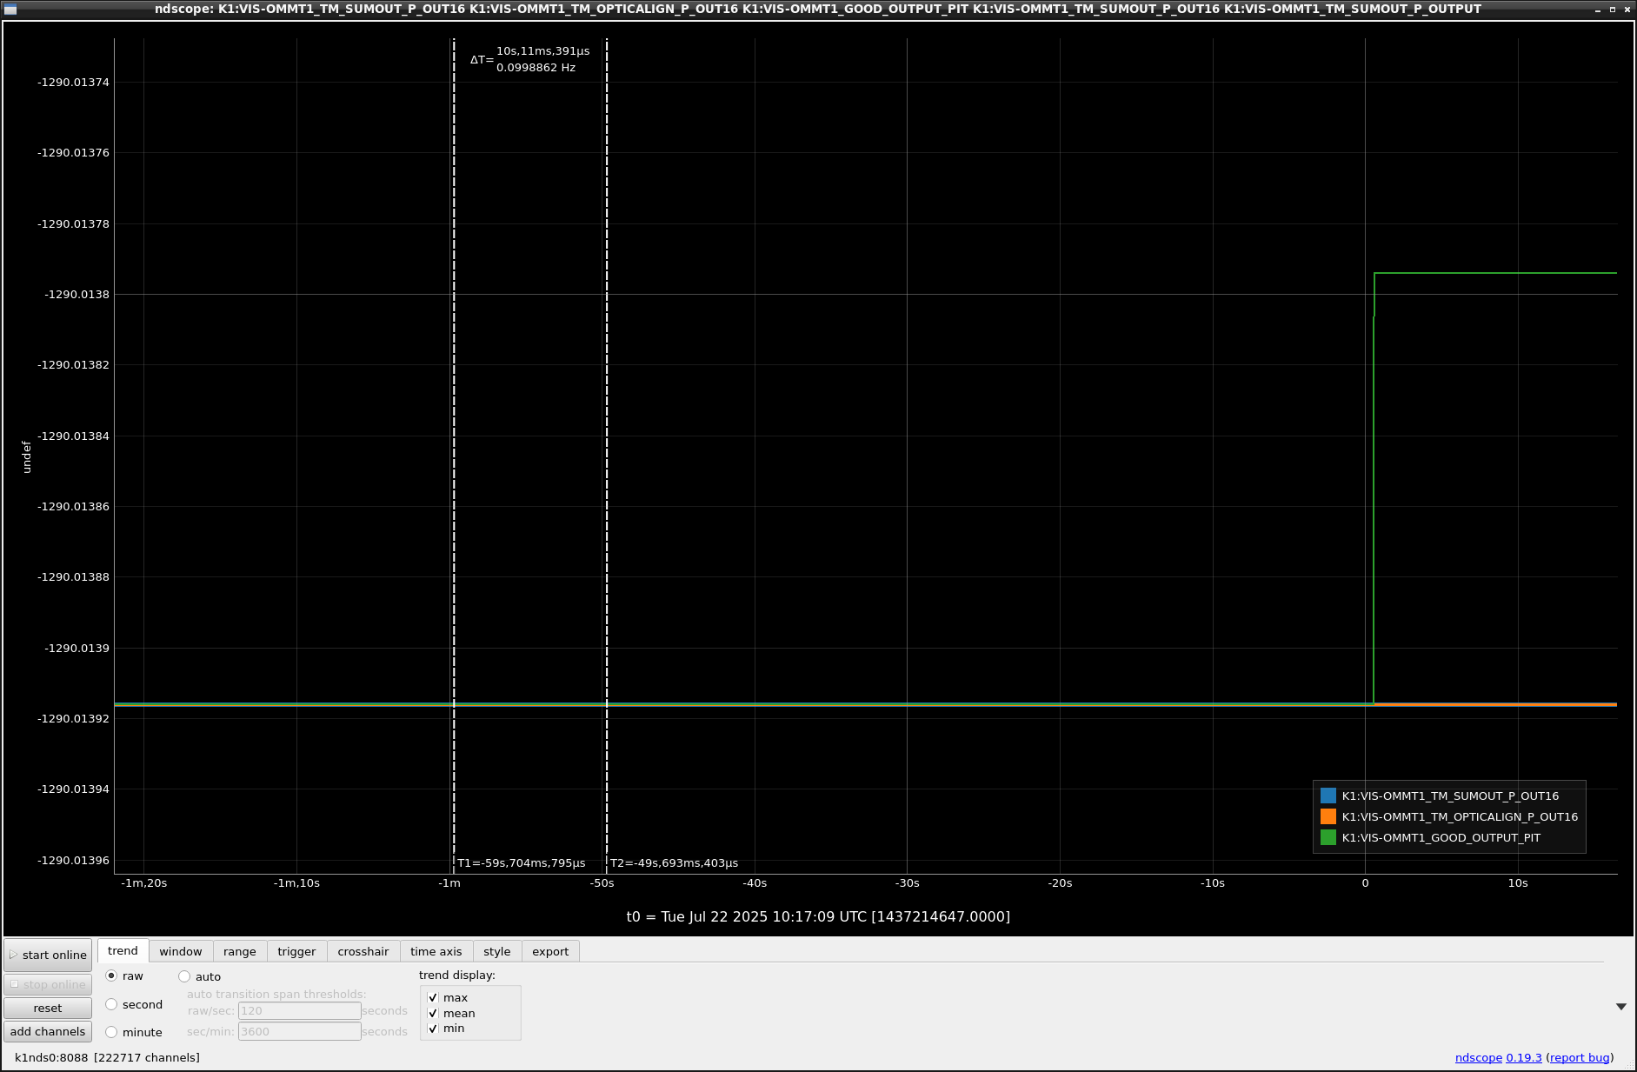
Task: Click the sec/min threshold input field
Action: (x=299, y=1031)
